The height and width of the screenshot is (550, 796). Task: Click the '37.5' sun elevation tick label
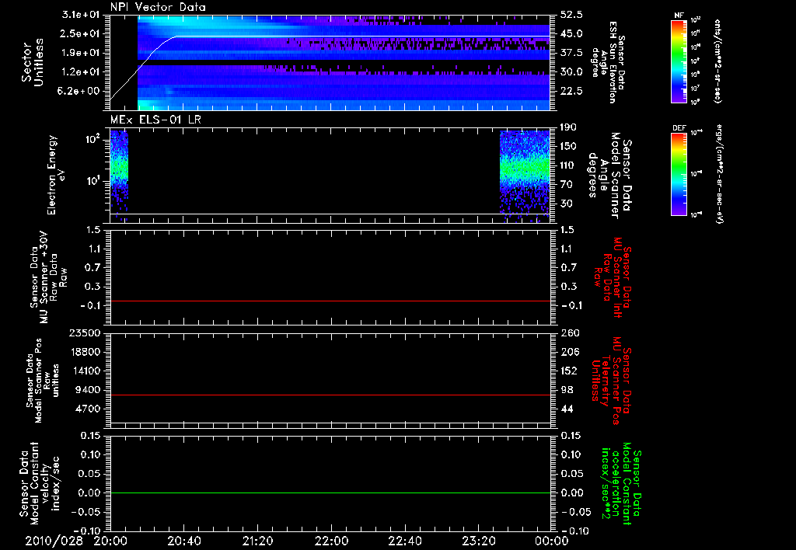571,53
